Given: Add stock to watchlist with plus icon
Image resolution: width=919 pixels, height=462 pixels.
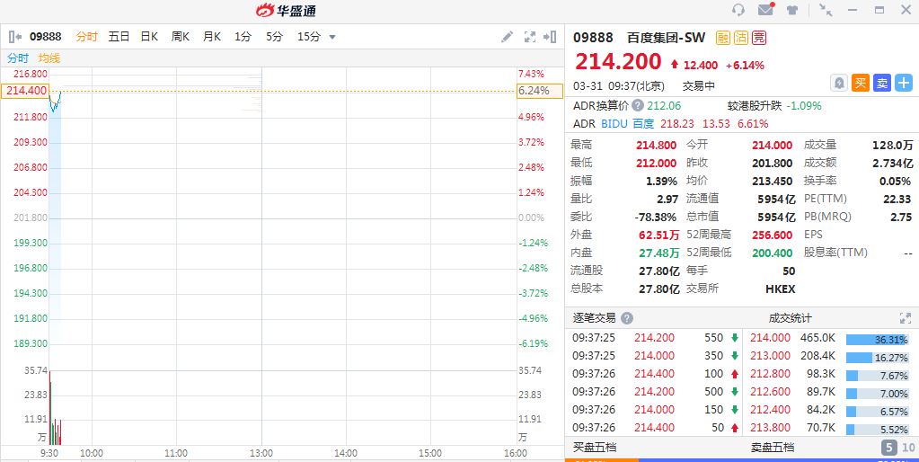Looking at the screenshot, I should 903,83.
